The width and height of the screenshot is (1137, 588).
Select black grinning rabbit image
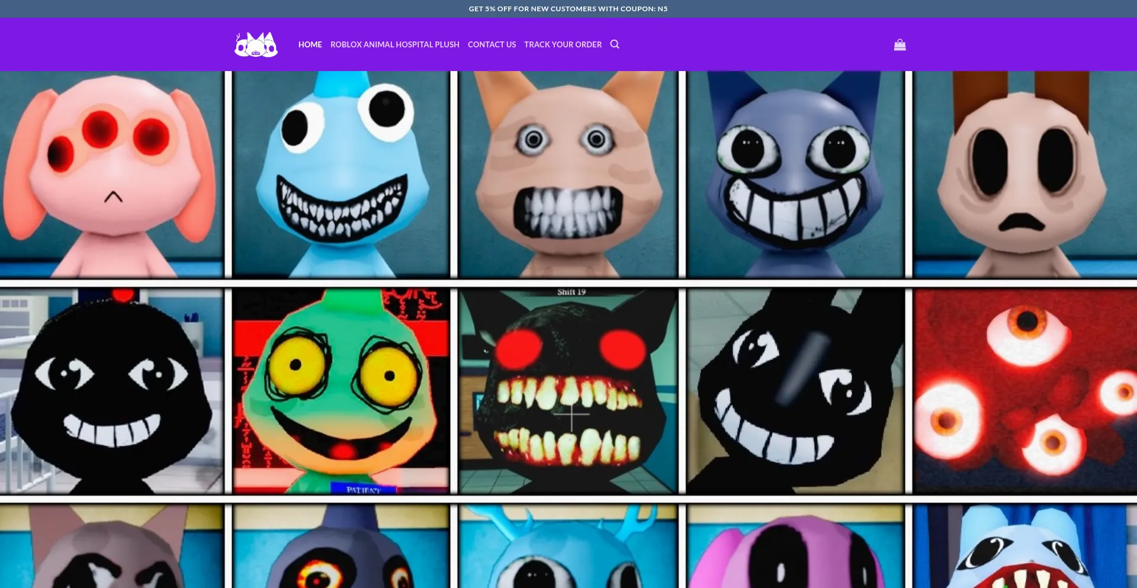pos(795,391)
